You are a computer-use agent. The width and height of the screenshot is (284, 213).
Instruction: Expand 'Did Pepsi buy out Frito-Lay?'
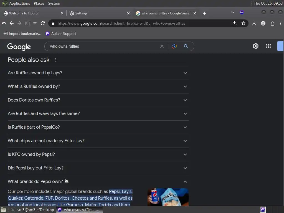coord(98,168)
